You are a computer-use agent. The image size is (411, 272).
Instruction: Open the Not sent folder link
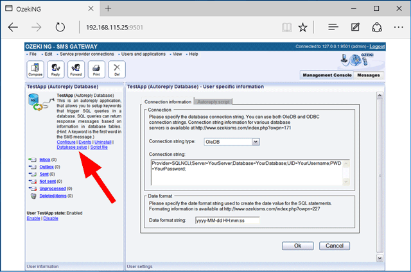48,182
